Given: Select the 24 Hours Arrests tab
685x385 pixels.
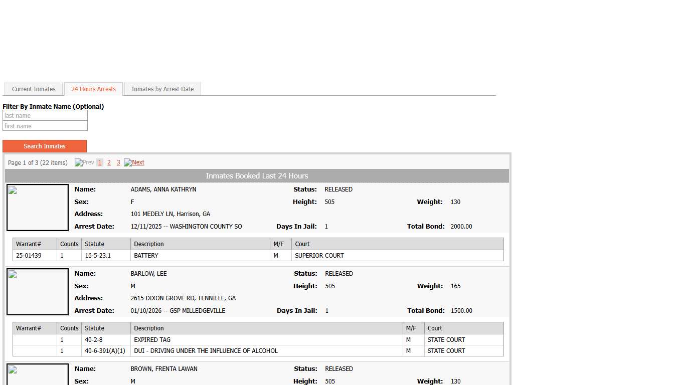Looking at the screenshot, I should pyautogui.click(x=93, y=89).
